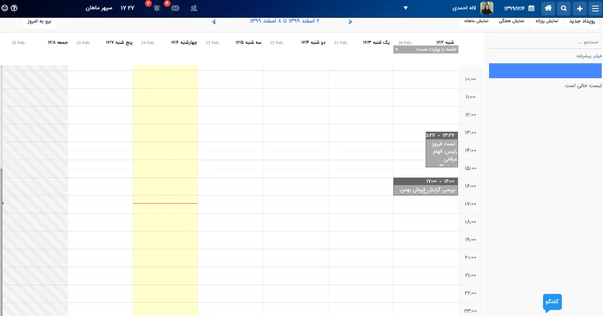Open search with the magnifier icon
Screen dimensions: 603x316
tap(564, 8)
